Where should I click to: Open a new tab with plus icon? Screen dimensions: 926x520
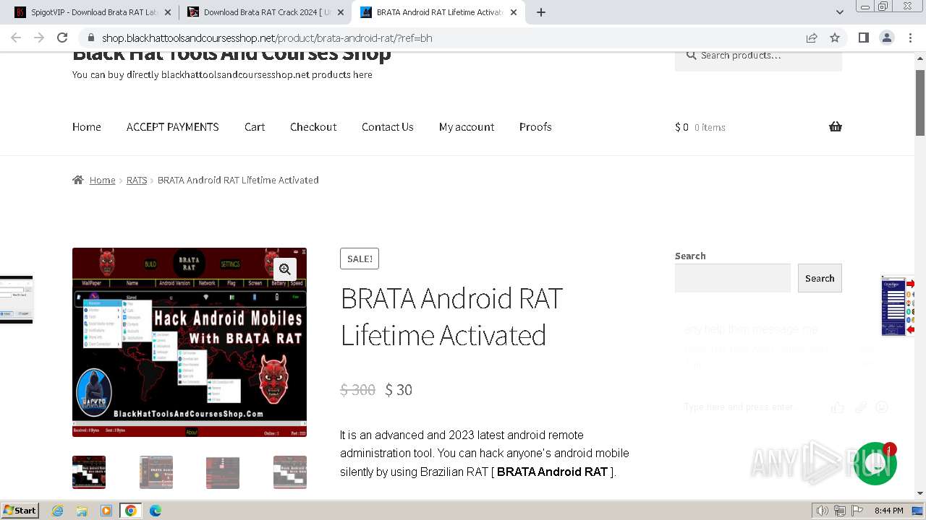541,12
